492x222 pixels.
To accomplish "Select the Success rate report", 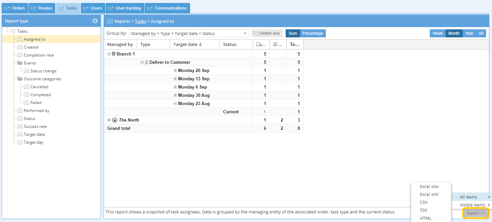I will tap(35, 127).
